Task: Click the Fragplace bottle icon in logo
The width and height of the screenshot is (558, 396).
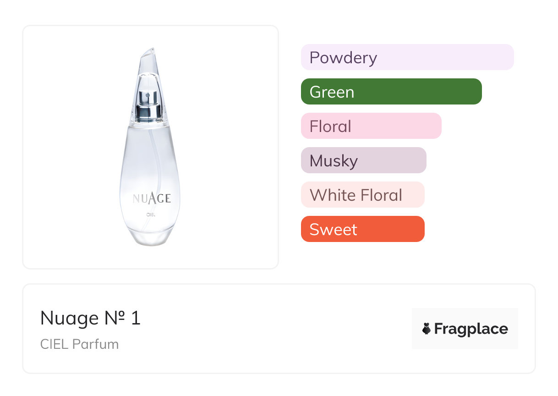Action: point(427,329)
